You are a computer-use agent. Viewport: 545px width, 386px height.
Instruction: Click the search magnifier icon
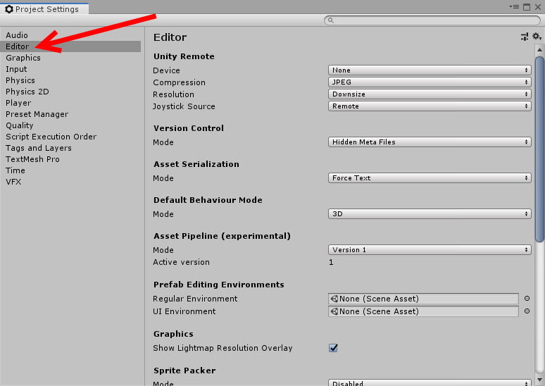330,20
